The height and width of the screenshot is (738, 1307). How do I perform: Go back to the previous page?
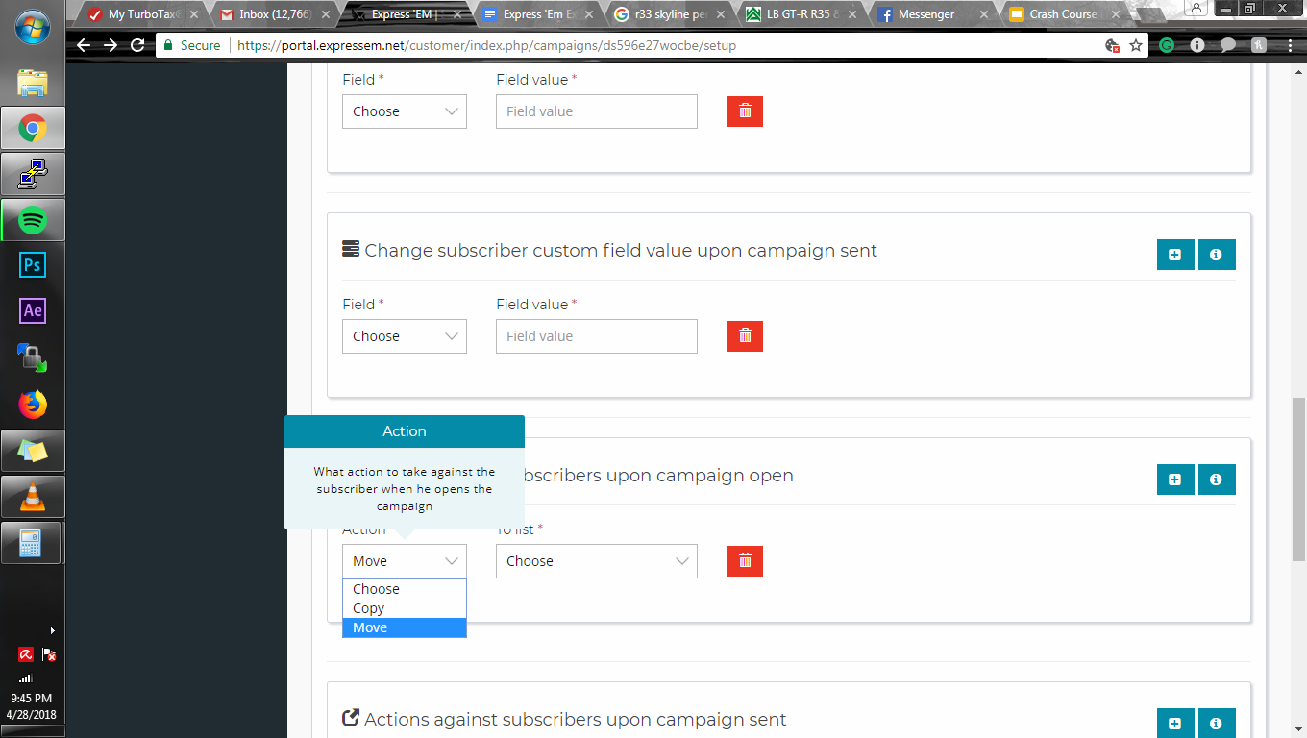84,45
